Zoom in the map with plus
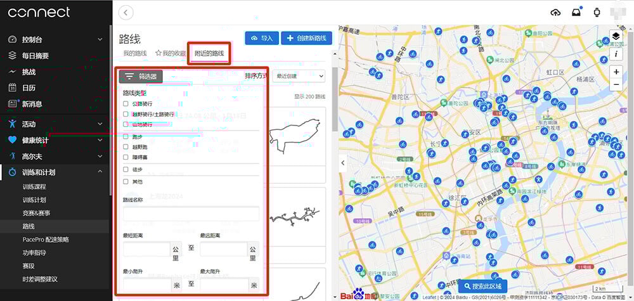This screenshot has height=301, width=634. tap(616, 72)
